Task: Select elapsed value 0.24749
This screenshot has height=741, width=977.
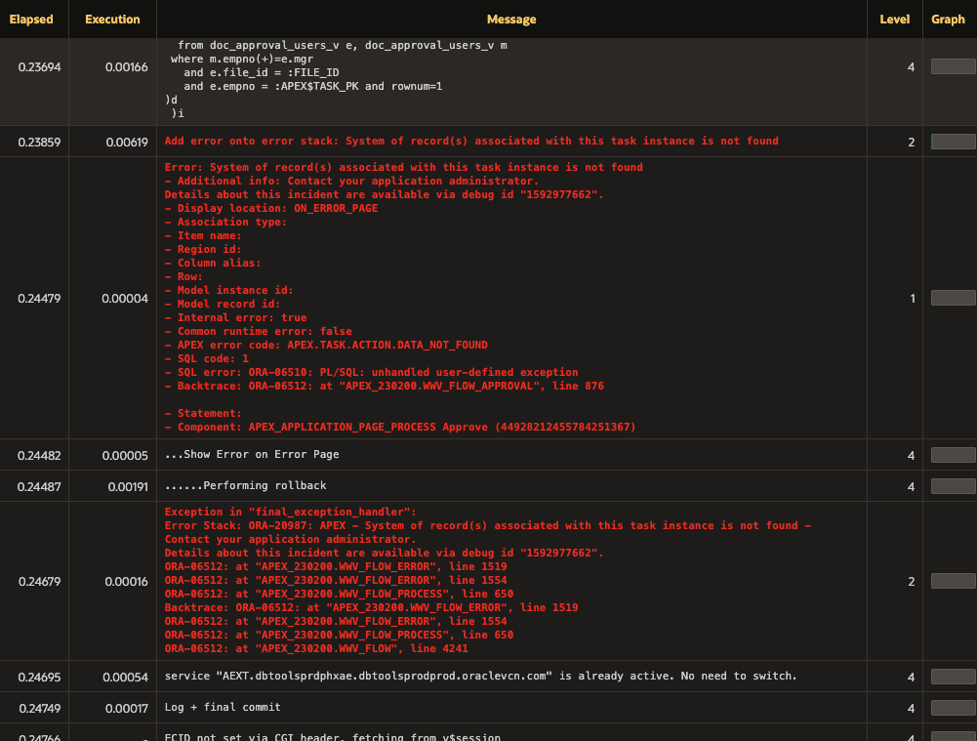Action: point(40,708)
